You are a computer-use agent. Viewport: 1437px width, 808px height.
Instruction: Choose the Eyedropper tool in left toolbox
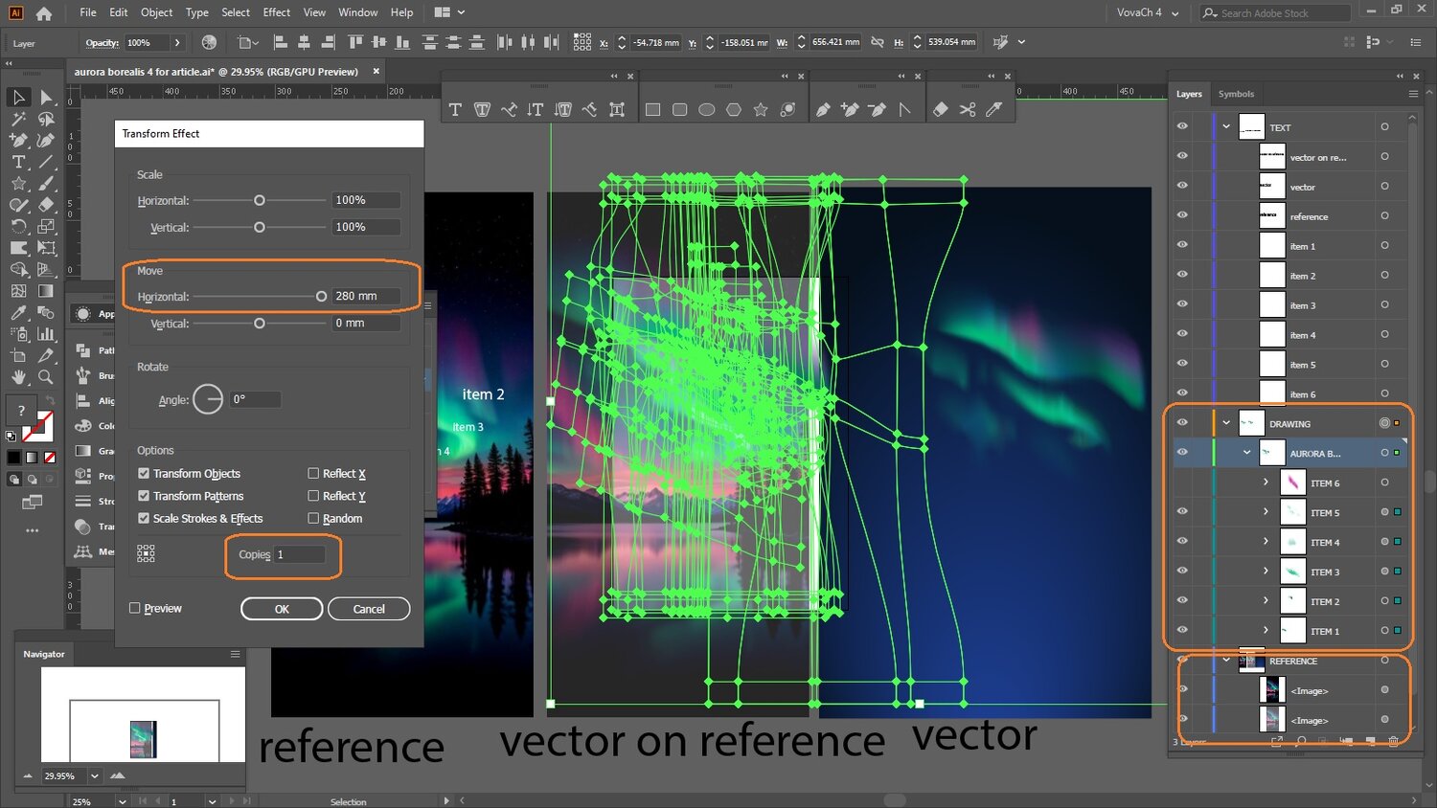point(18,313)
